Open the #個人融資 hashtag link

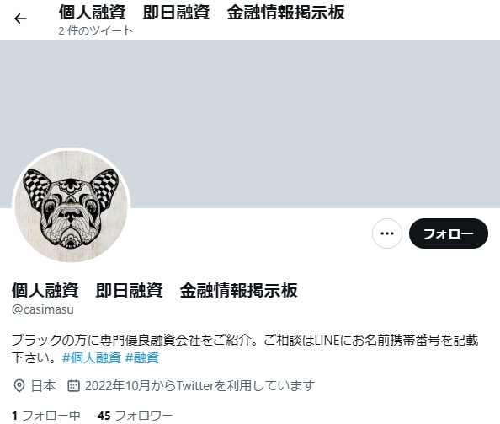point(92,357)
